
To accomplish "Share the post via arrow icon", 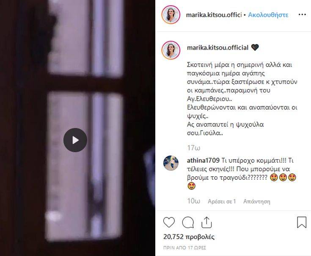I will (206, 222).
